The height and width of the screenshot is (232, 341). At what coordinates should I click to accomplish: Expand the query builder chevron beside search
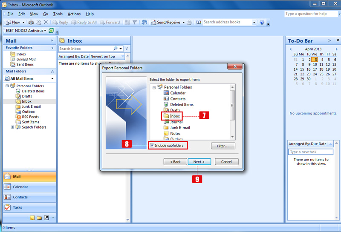pos(127,49)
